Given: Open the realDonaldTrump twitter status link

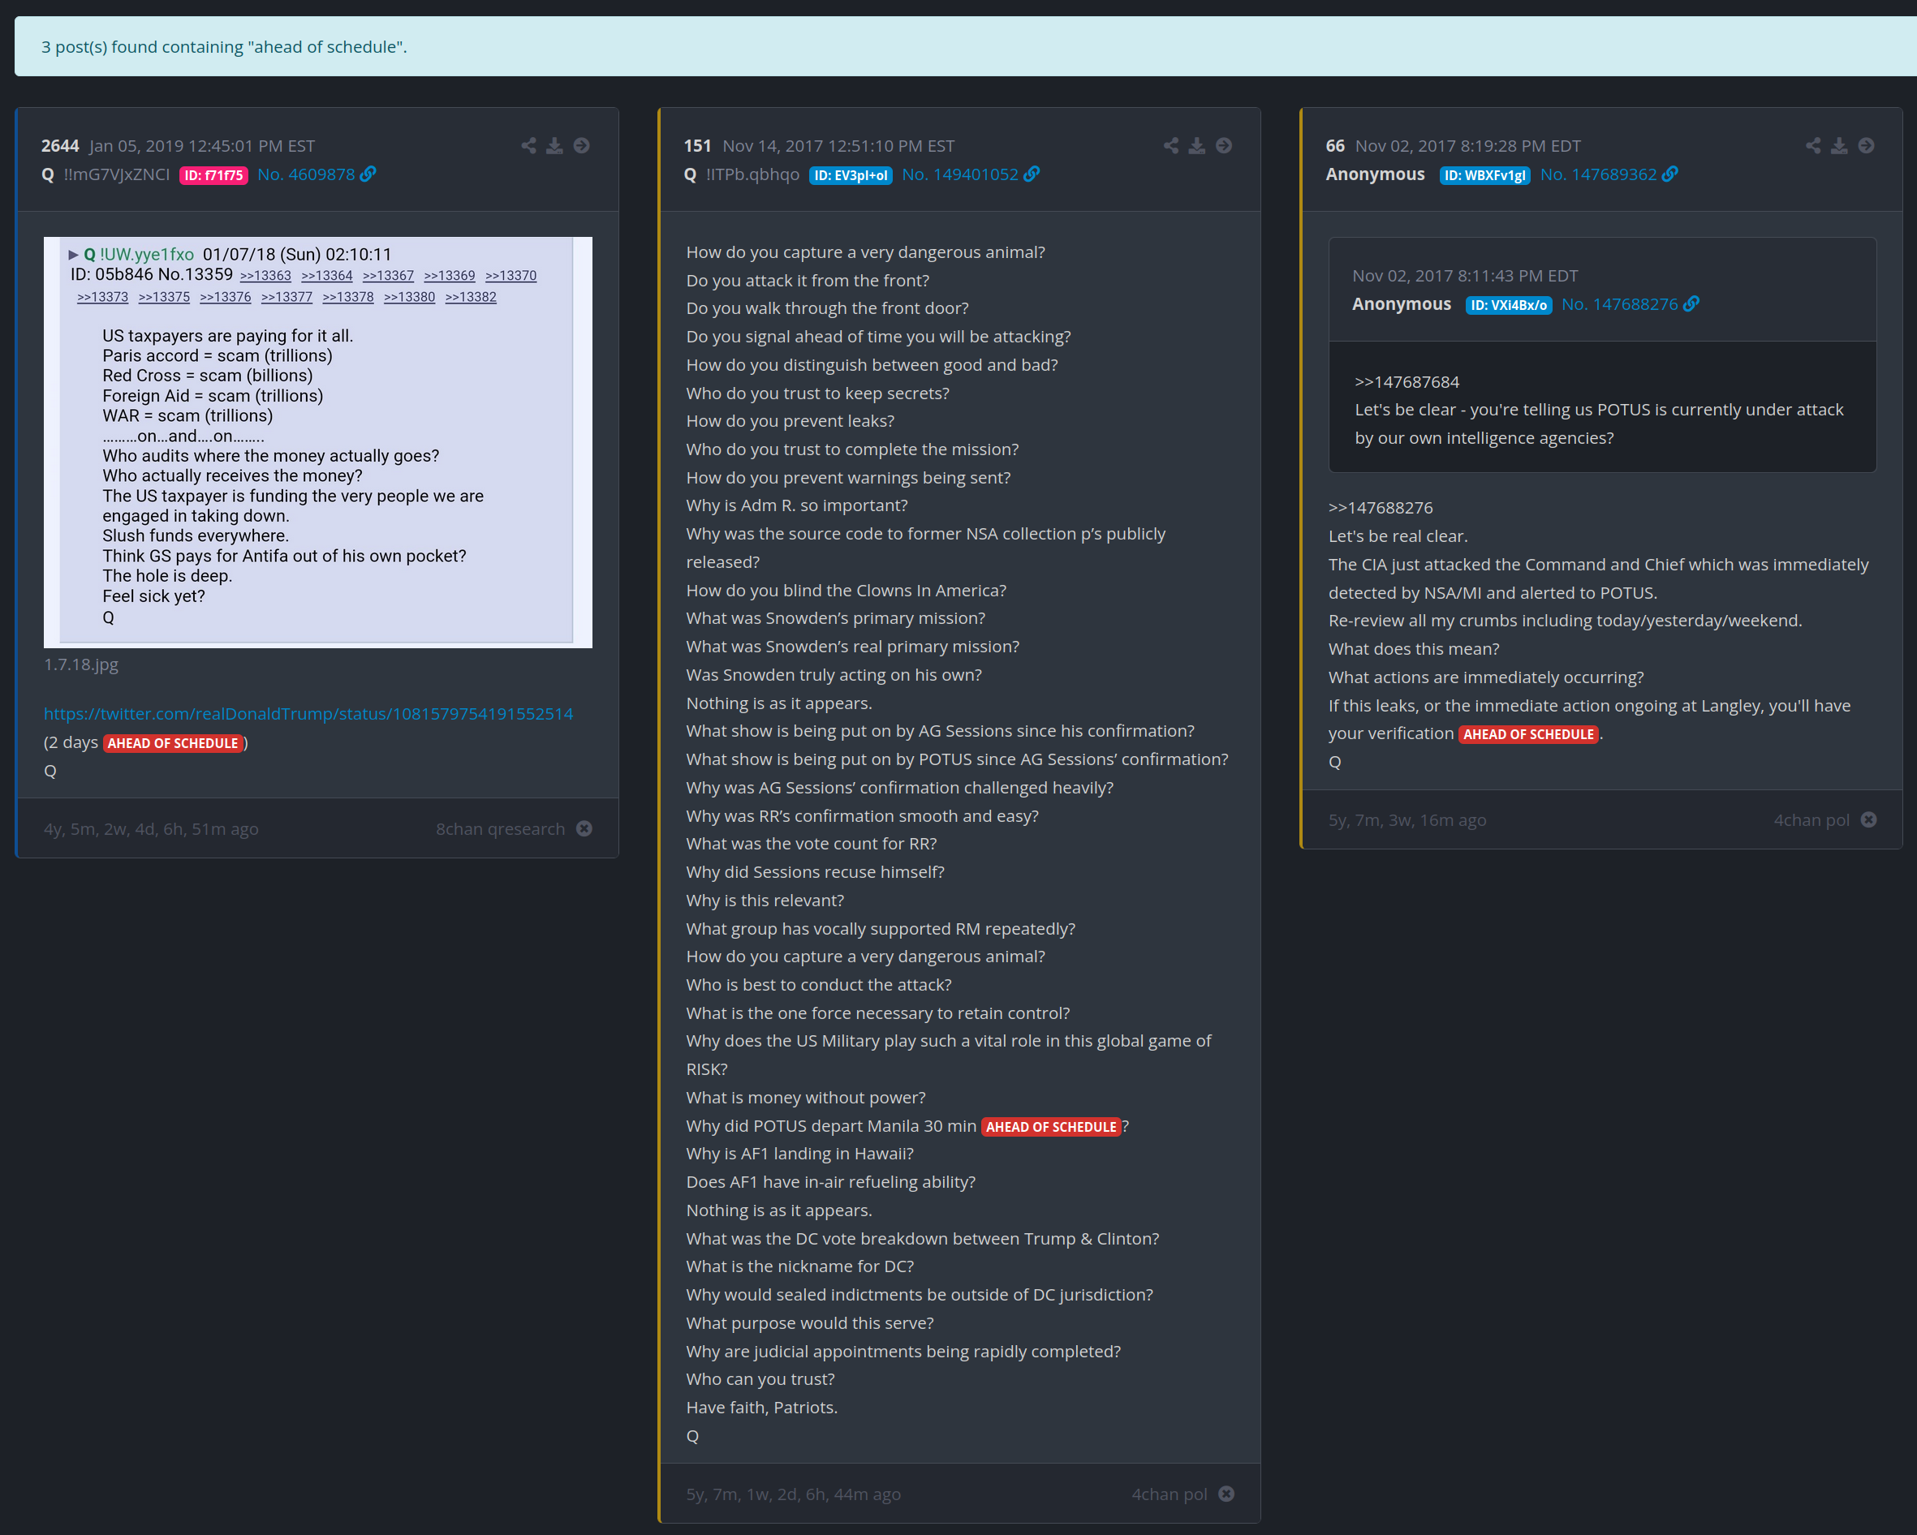Looking at the screenshot, I should coord(308,714).
